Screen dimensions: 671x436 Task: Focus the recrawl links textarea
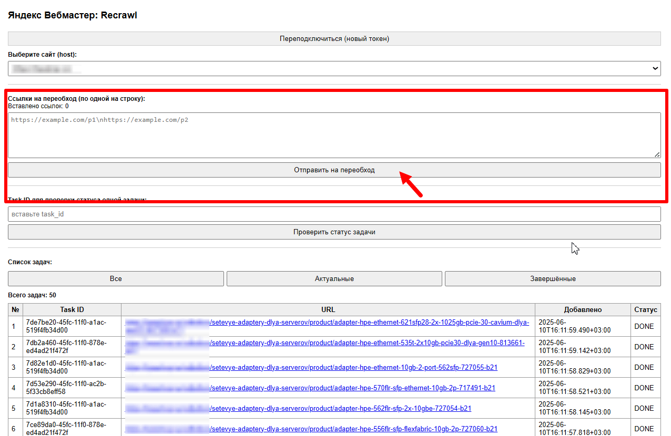coord(334,135)
